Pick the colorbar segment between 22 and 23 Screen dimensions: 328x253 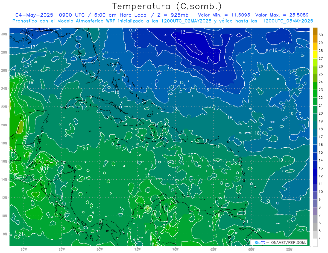point(315,94)
